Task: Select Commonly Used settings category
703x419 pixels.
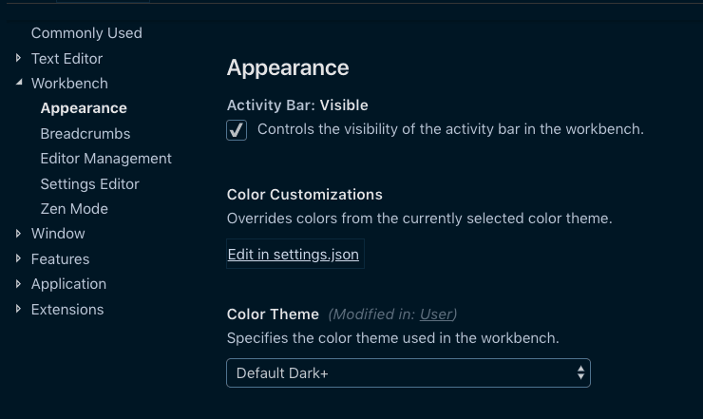Action: pos(86,33)
